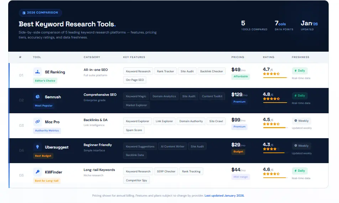The height and width of the screenshot is (203, 339).
Task: Click the SE Ranking rating progress bar
Action: pyautogui.click(x=275, y=77)
